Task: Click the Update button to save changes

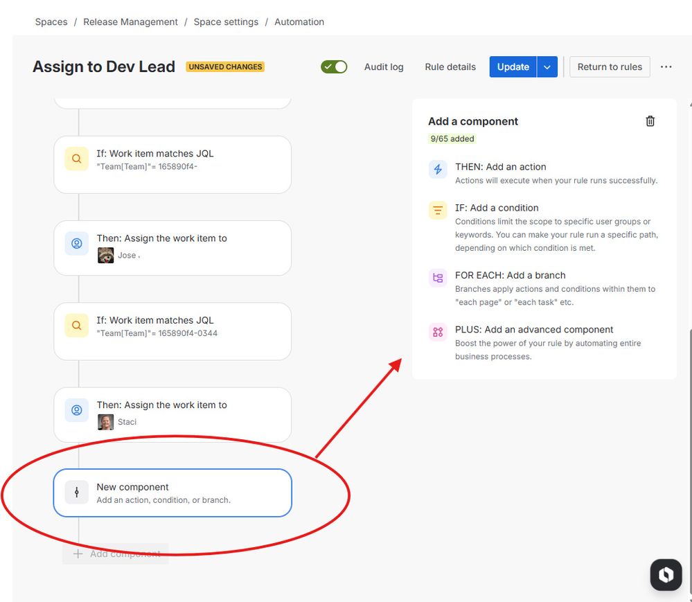Action: click(513, 67)
